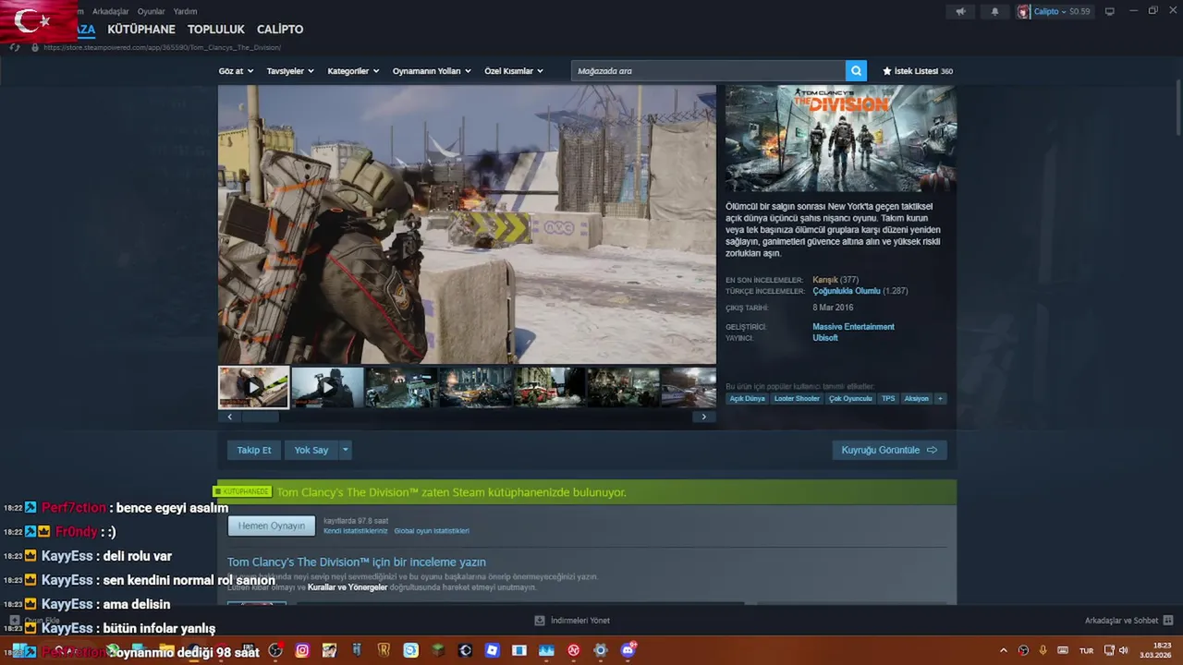Open the CALİPTO profile tab

point(280,30)
